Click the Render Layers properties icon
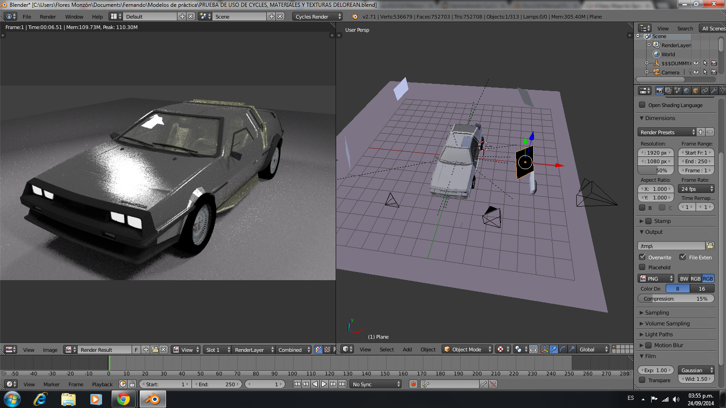The image size is (726, 408). pyautogui.click(x=668, y=91)
